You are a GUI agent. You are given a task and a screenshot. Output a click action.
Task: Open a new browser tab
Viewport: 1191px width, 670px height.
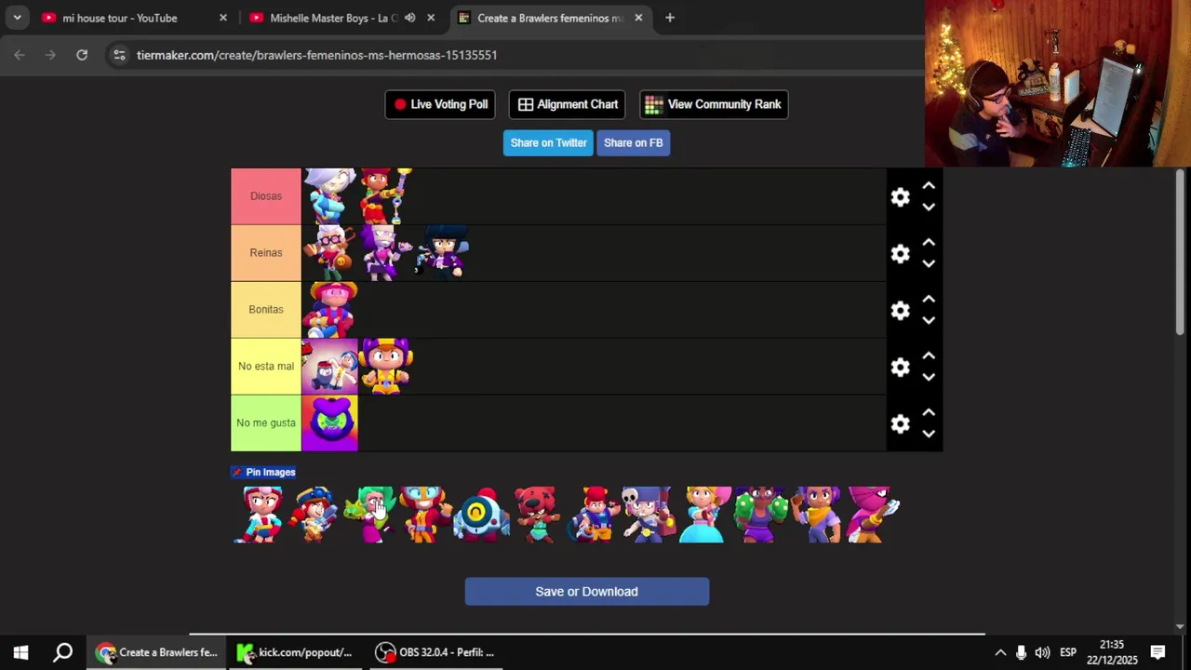[669, 18]
